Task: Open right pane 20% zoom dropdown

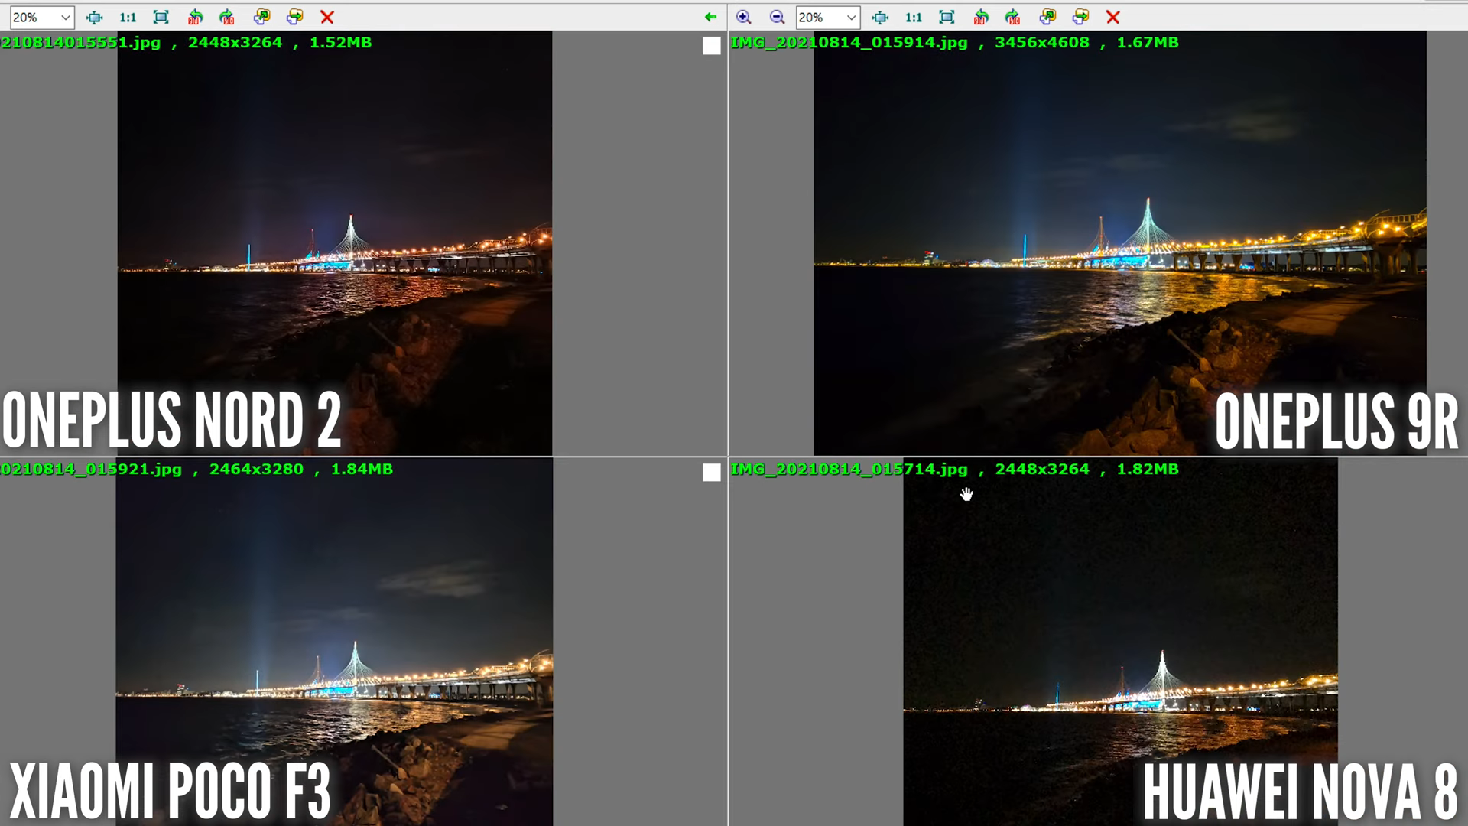Action: 850,17
